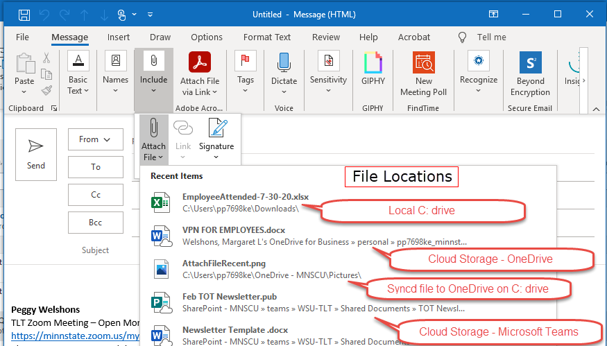The image size is (607, 346).
Task: Select the Message tab
Action: [x=69, y=37]
